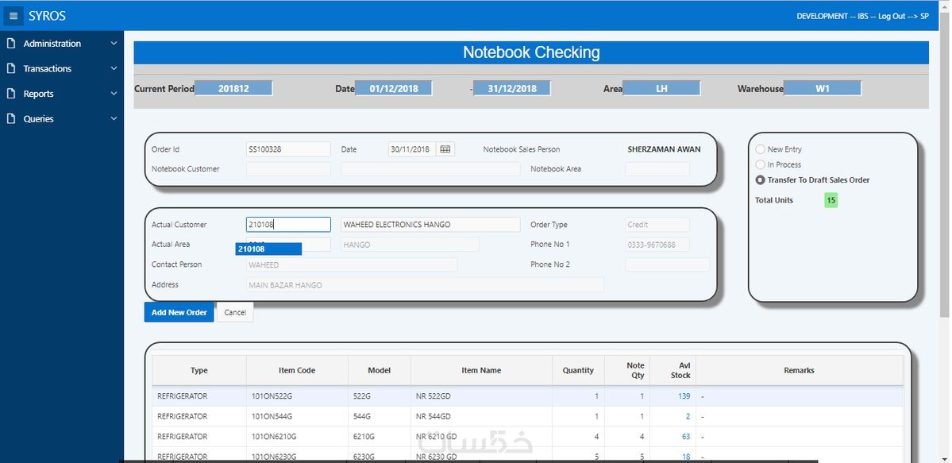Select the In Process radio option
The height and width of the screenshot is (463, 952).
pyautogui.click(x=760, y=164)
